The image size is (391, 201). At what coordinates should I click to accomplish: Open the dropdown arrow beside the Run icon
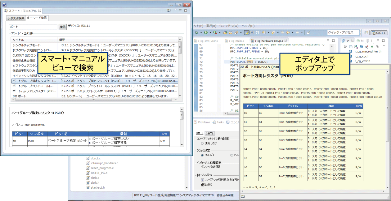(x=210, y=33)
